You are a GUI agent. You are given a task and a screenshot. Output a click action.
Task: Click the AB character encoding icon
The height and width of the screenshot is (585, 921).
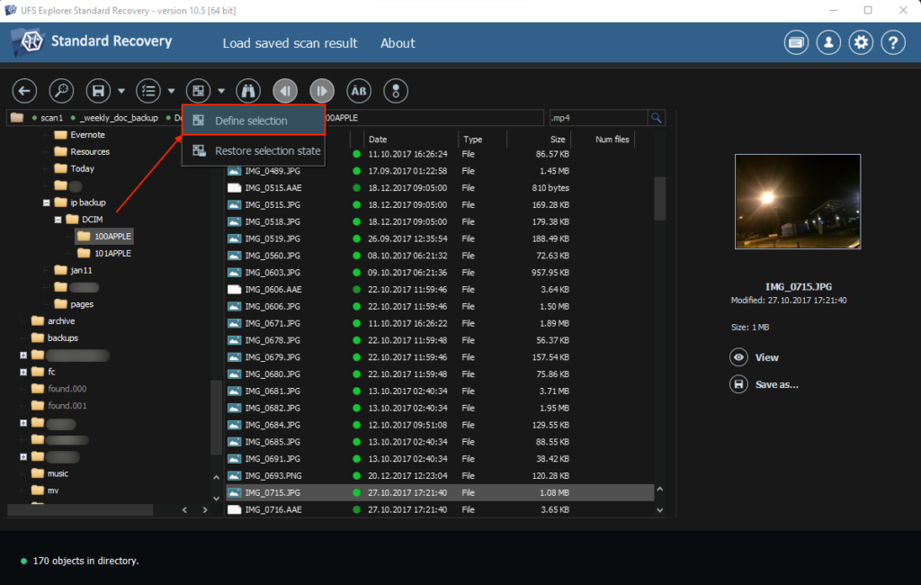[x=358, y=91]
